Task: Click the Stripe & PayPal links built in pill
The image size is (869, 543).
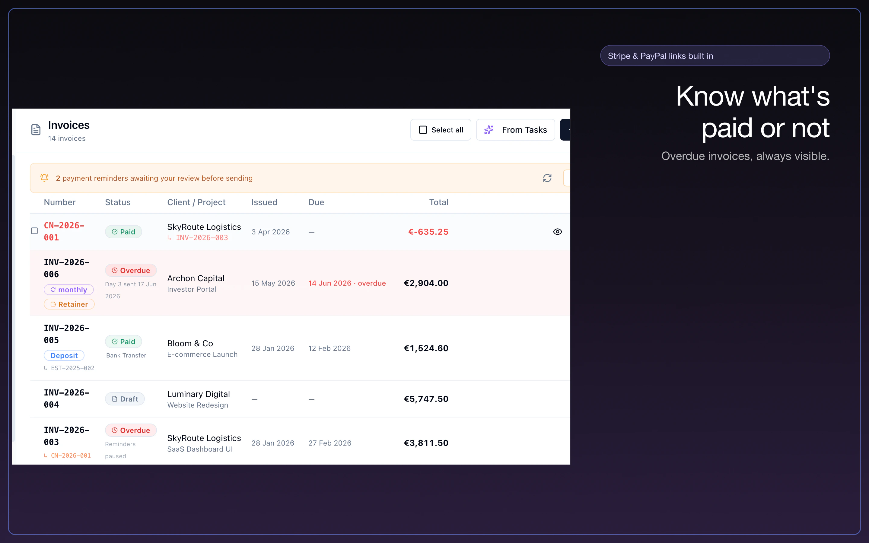Action: coord(715,56)
